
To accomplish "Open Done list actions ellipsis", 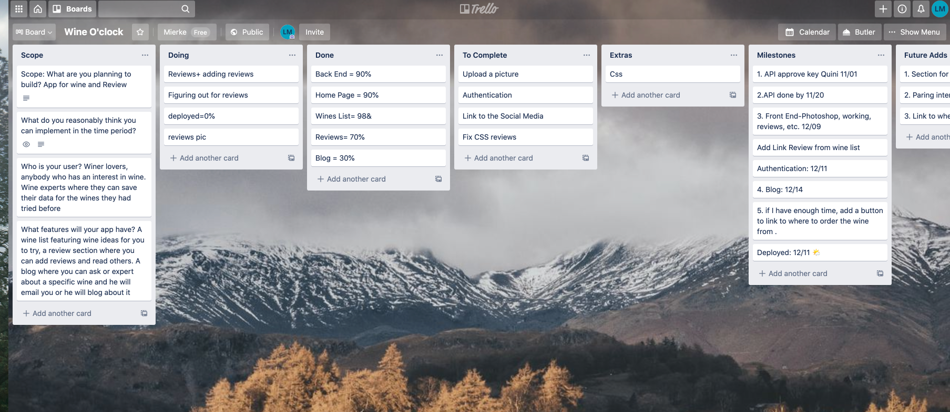I will point(440,55).
